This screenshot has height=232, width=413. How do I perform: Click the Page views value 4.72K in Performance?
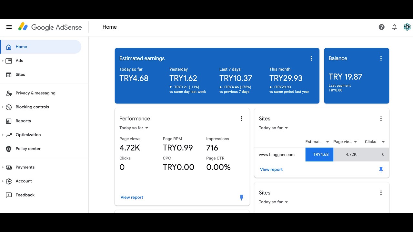click(x=130, y=148)
